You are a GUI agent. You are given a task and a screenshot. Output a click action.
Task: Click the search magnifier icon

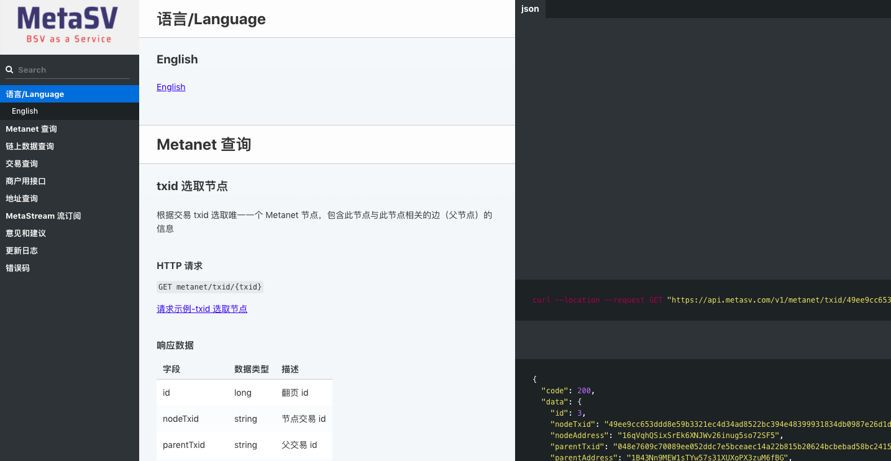pyautogui.click(x=9, y=70)
